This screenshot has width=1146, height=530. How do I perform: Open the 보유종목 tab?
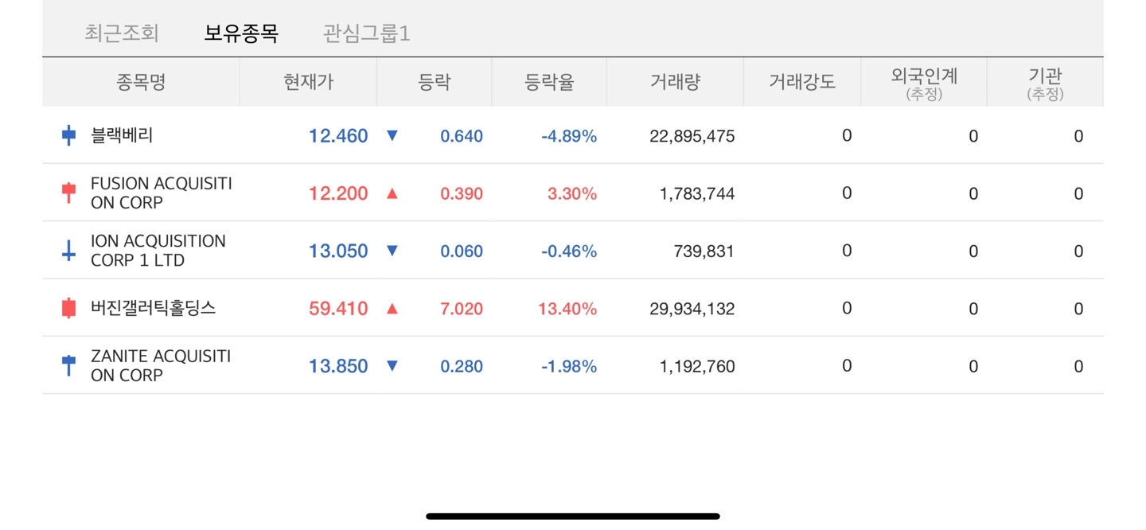click(242, 33)
